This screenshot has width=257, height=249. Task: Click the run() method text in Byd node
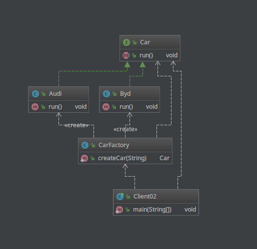click(126, 107)
